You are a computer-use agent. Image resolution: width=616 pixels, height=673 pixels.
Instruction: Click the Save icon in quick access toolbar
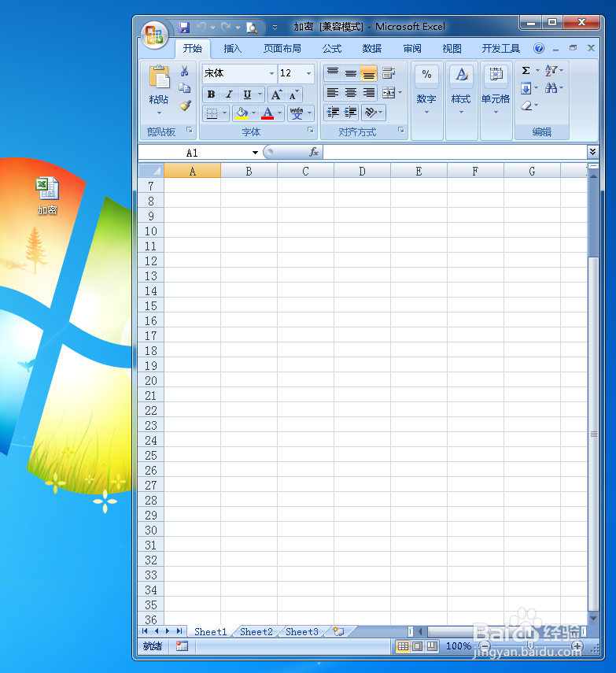(184, 28)
